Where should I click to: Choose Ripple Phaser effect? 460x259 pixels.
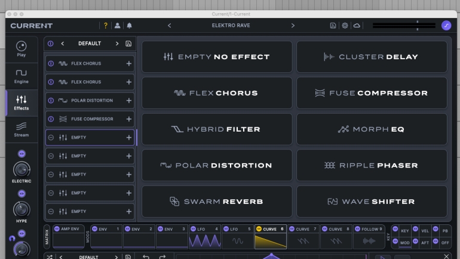coord(372,165)
